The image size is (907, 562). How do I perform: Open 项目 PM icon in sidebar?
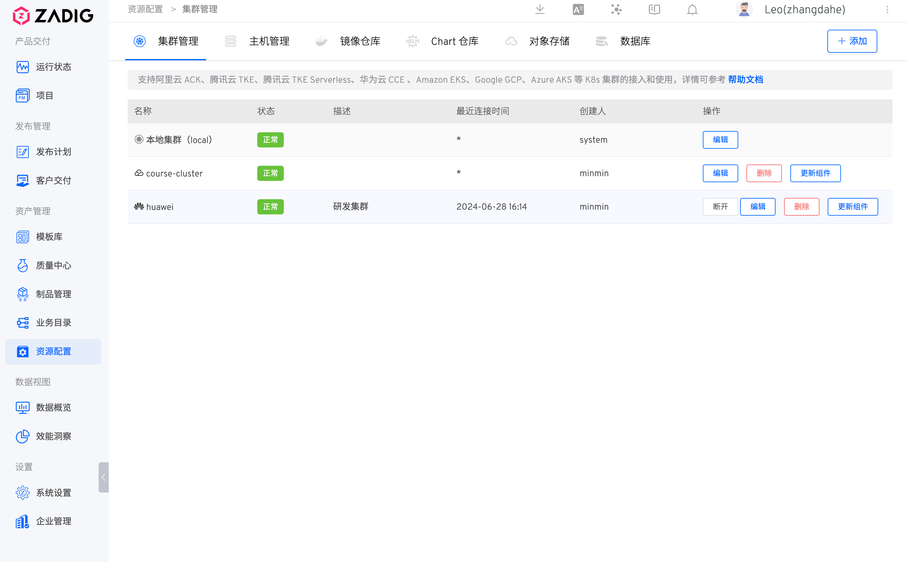point(23,96)
